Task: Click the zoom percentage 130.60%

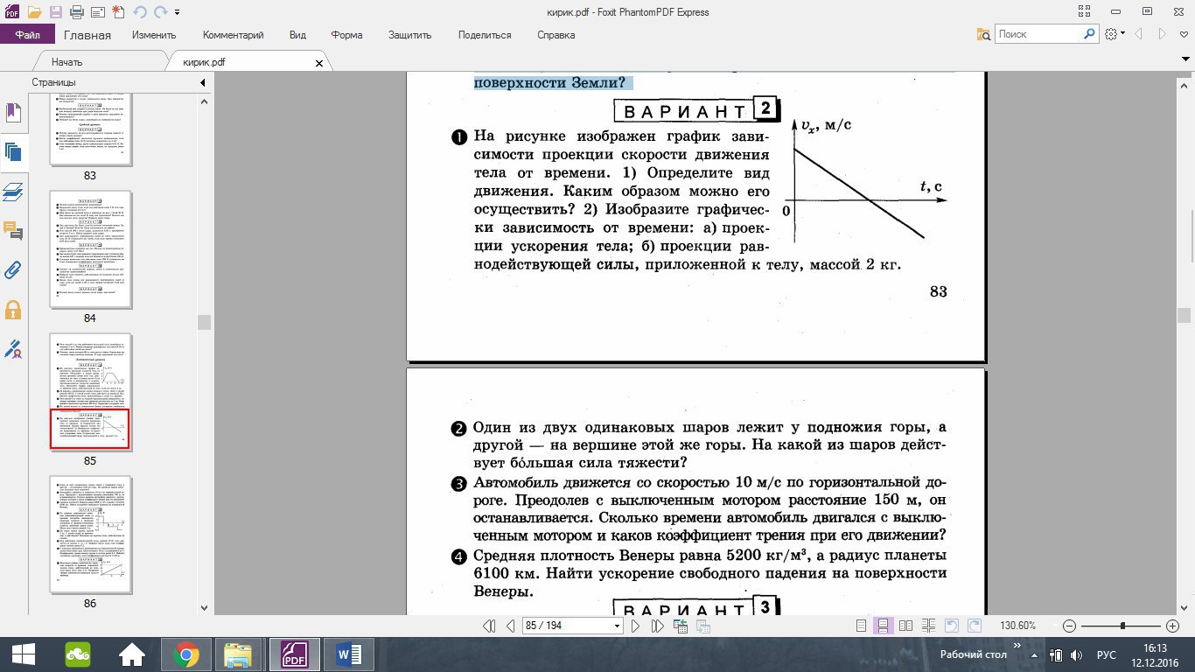Action: click(1018, 626)
